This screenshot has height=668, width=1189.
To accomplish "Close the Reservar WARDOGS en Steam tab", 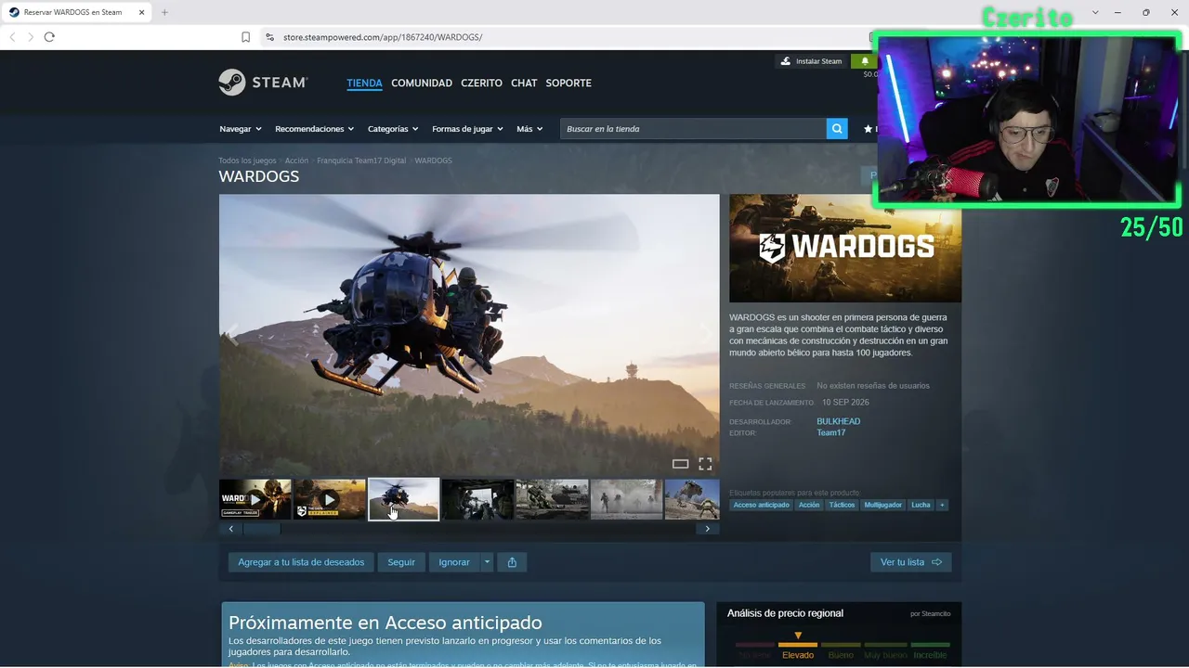I will pyautogui.click(x=141, y=12).
